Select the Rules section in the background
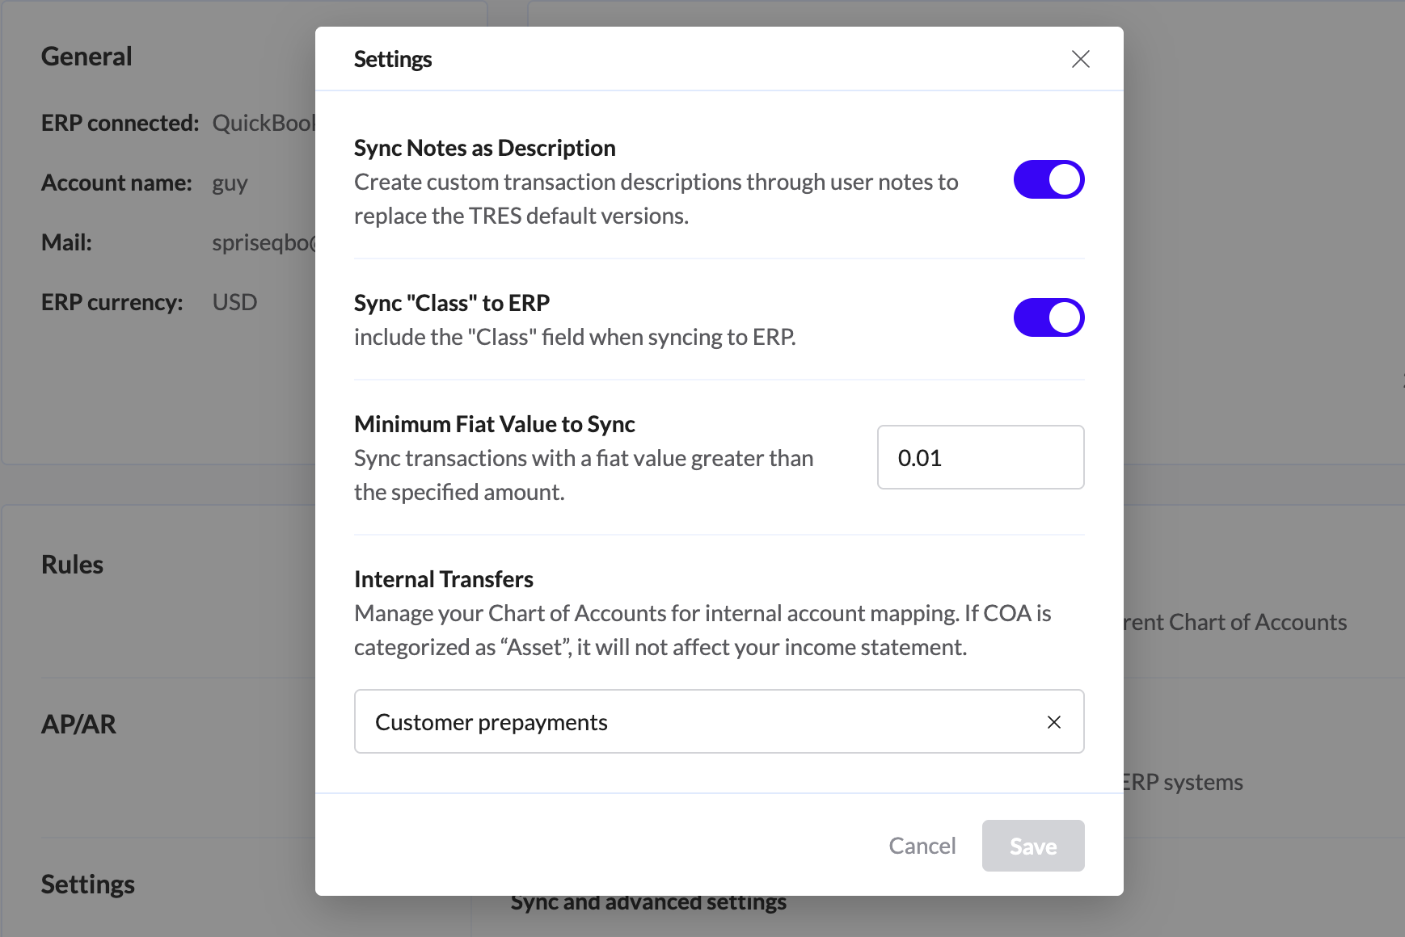The height and width of the screenshot is (937, 1405). [x=73, y=565]
